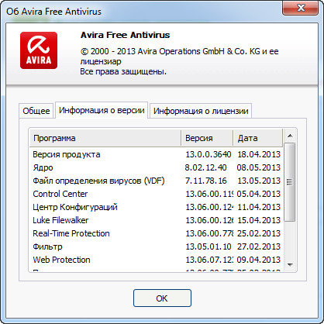Click the Avira Free Antivirus bold heading
The width and height of the screenshot is (324, 324).
tap(126, 35)
